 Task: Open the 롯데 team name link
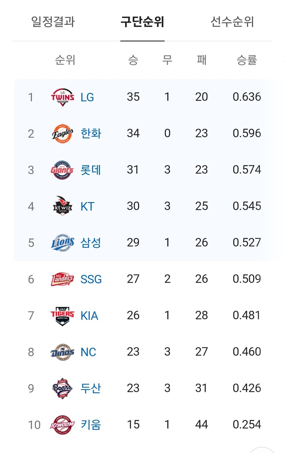pyautogui.click(x=91, y=170)
